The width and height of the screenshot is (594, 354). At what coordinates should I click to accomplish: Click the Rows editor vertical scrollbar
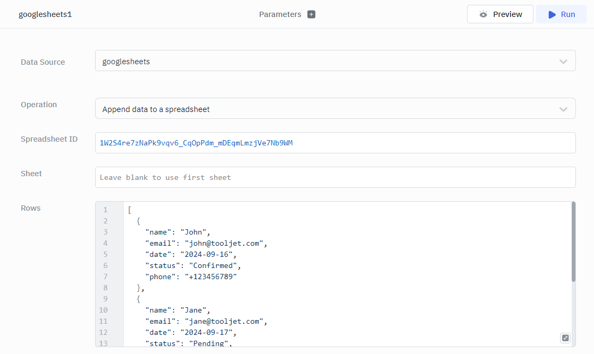click(573, 241)
